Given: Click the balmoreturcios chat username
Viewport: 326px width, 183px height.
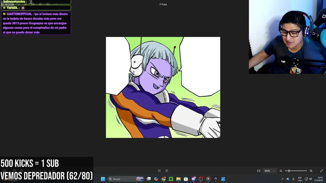Looking at the screenshot, I should [x=15, y=2].
